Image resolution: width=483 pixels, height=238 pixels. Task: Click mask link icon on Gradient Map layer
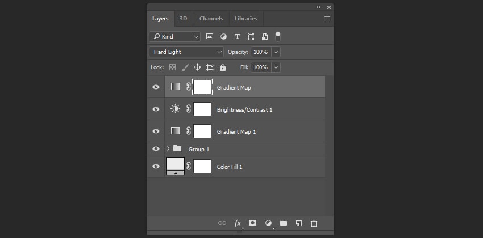(x=189, y=87)
